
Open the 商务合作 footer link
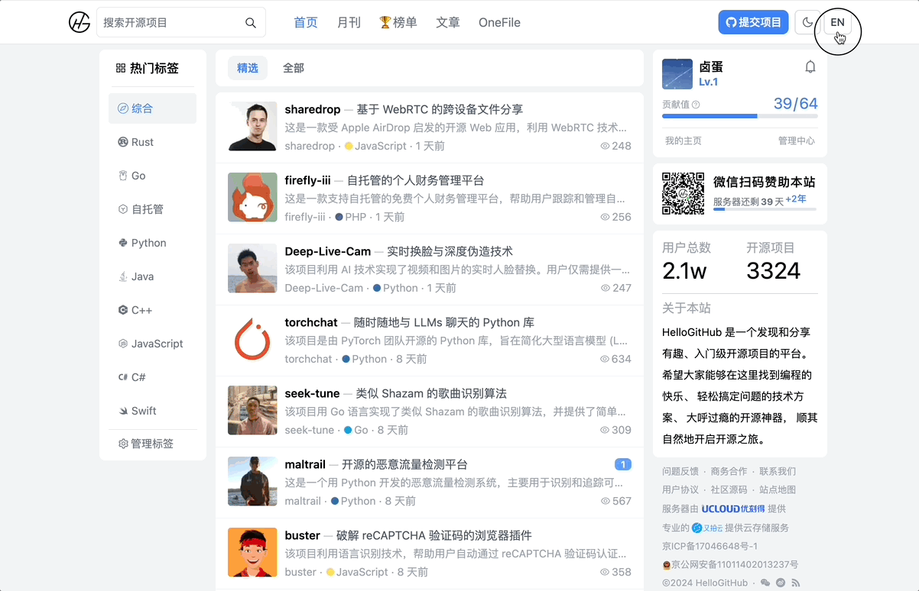[729, 471]
